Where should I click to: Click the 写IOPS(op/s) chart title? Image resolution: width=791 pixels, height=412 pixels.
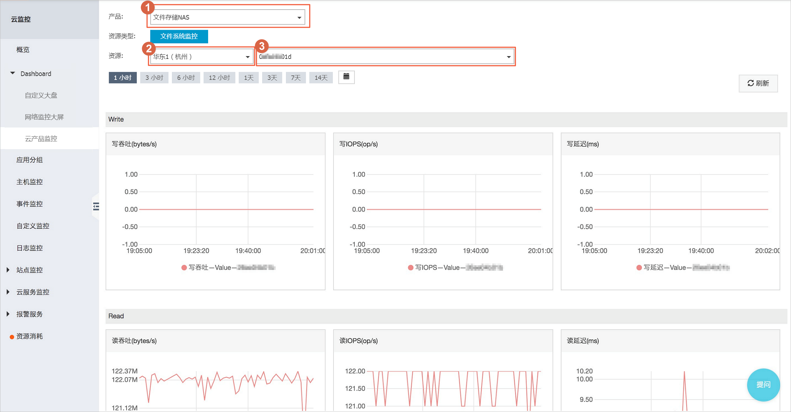tap(358, 144)
